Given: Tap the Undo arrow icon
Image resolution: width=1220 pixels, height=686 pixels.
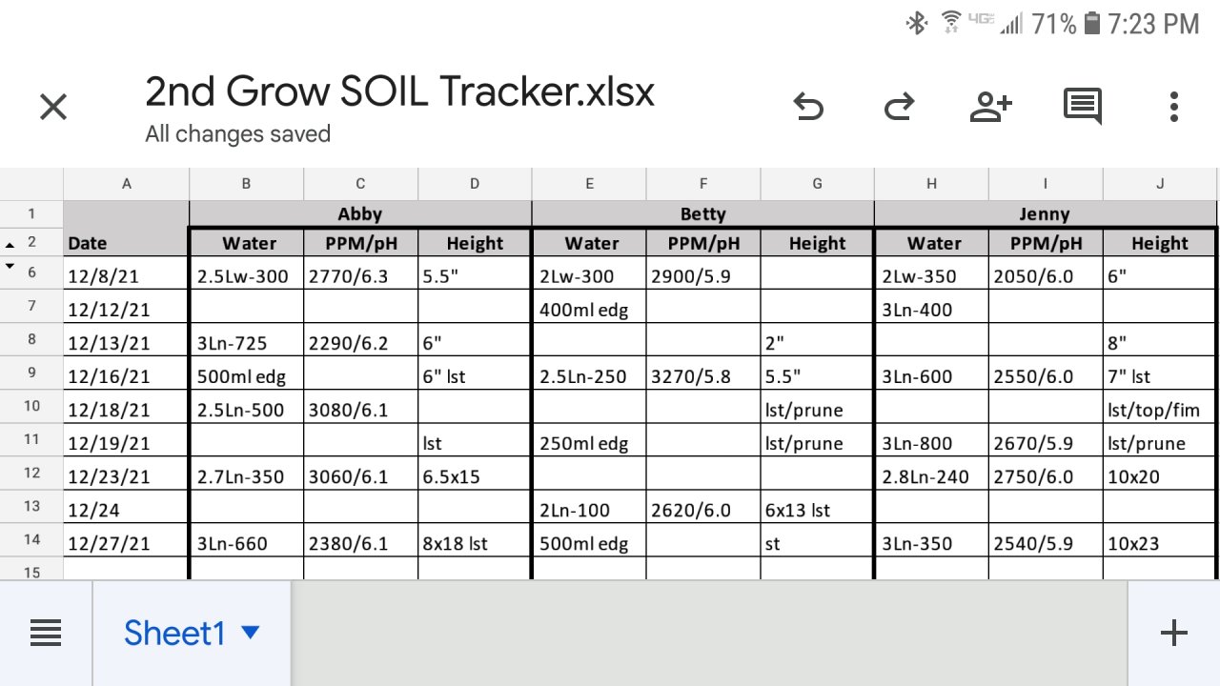Looking at the screenshot, I should click(808, 107).
